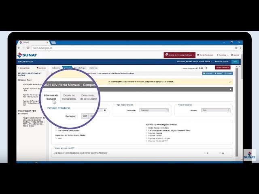Select Régimen Tributario MYPE

pos(146,141)
